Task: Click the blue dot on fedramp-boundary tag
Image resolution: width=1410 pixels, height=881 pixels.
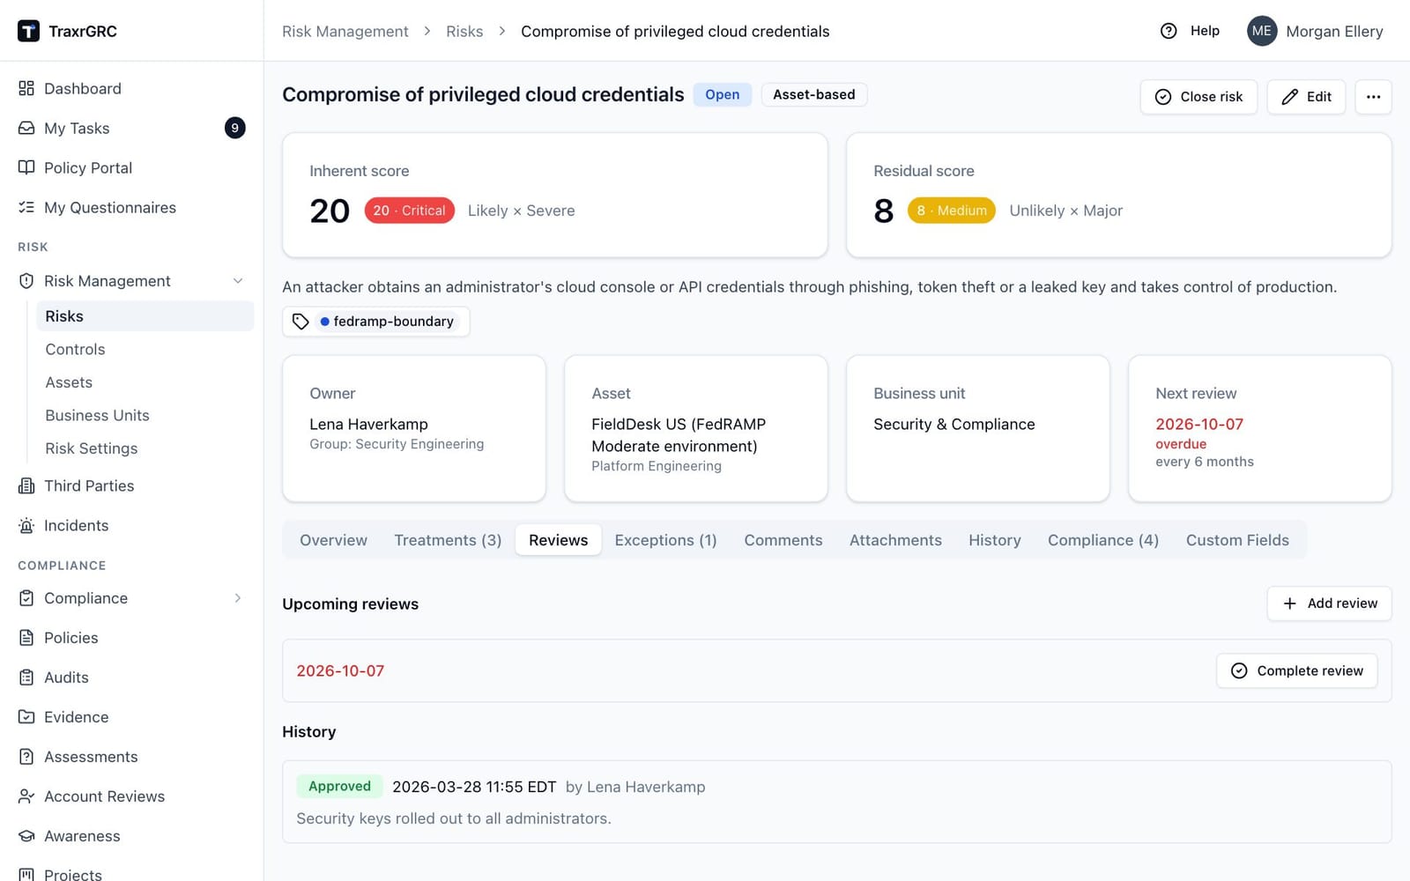Action: click(x=325, y=322)
